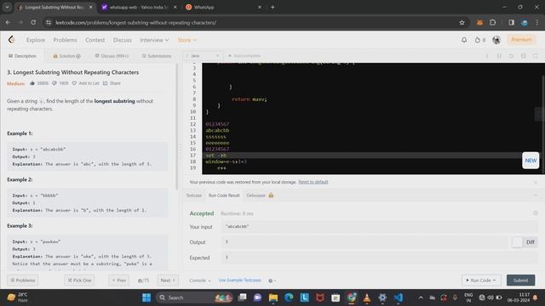Open the user profile avatar
This screenshot has width=545, height=306.
[x=496, y=40]
